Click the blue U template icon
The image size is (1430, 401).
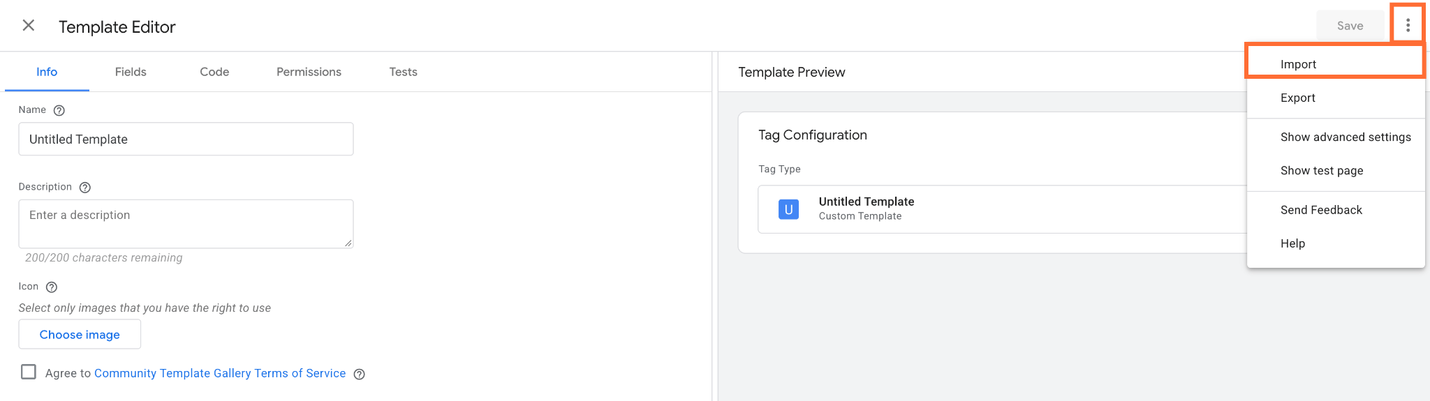[x=788, y=209]
